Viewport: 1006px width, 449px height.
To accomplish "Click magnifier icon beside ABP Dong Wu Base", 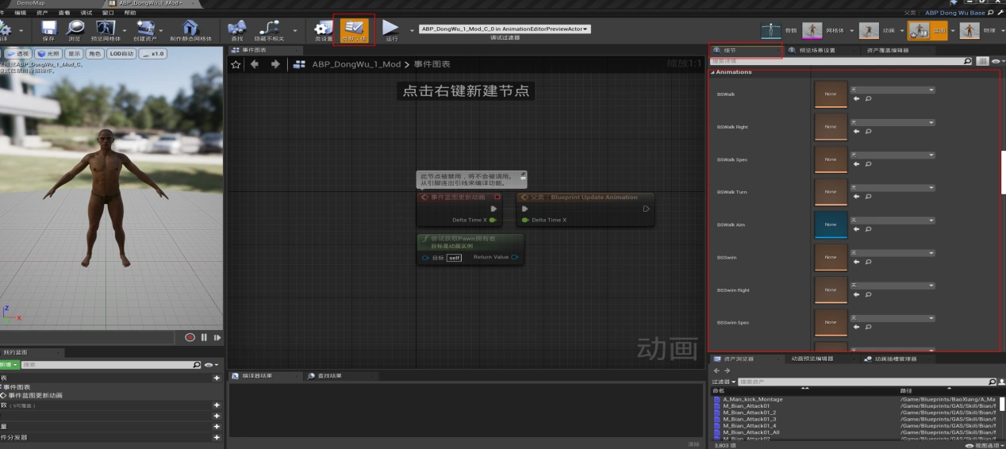I will tap(990, 13).
